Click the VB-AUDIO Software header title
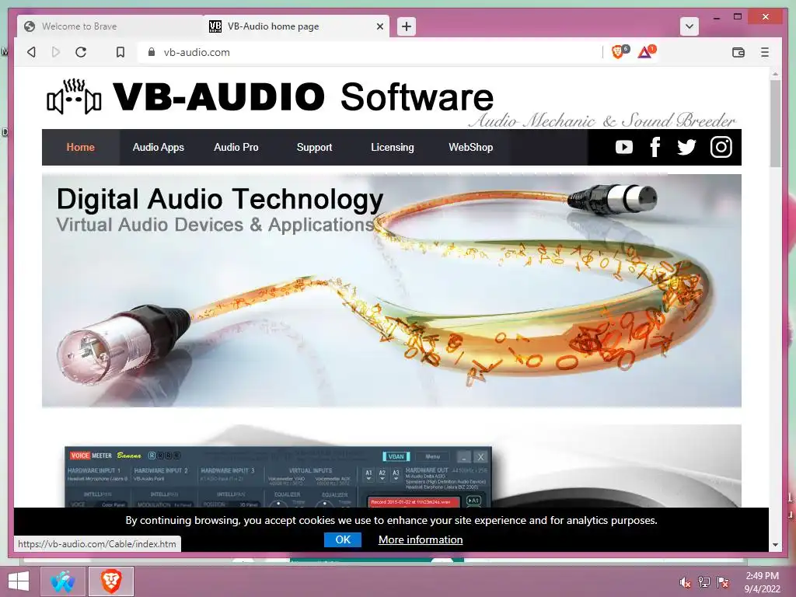The image size is (796, 597). 302,96
